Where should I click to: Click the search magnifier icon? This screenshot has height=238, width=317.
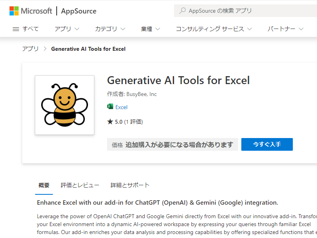[182, 11]
